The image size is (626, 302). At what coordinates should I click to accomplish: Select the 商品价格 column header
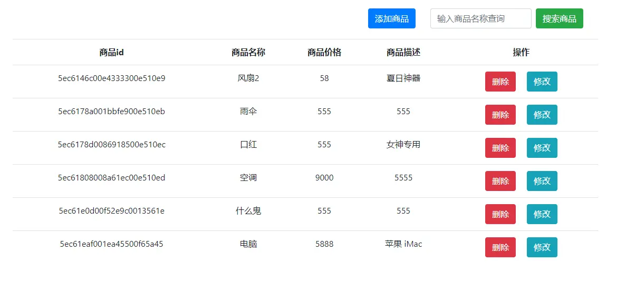(x=324, y=52)
